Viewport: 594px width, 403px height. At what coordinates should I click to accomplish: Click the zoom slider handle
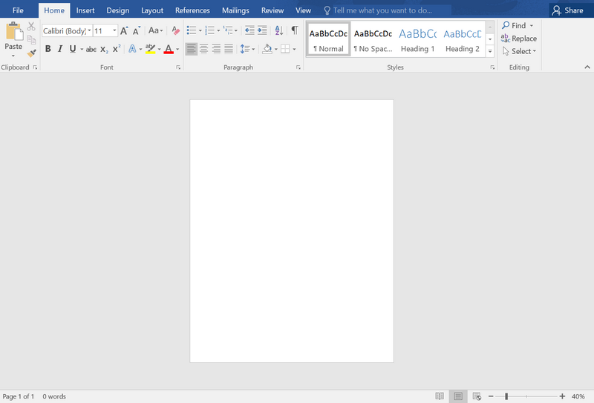tap(506, 396)
